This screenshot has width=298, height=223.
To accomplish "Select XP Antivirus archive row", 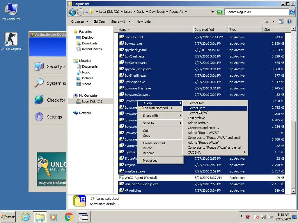I will coord(201,190).
